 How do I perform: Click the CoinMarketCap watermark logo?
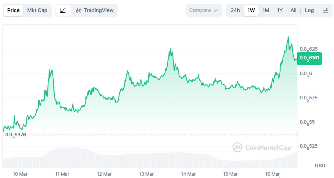click(262, 147)
